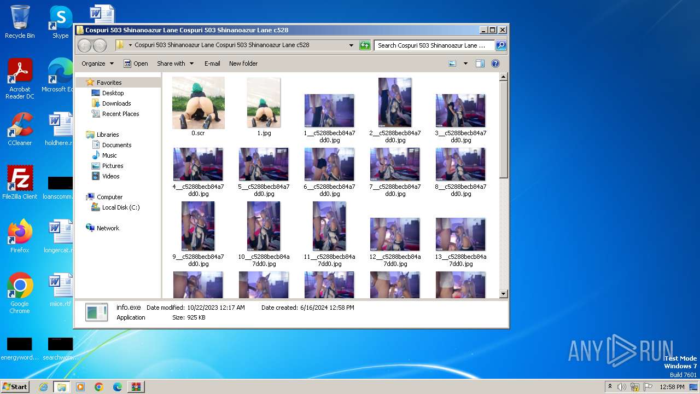The image size is (700, 394).
Task: Click Open in the Explorer toolbar
Action: 136,63
